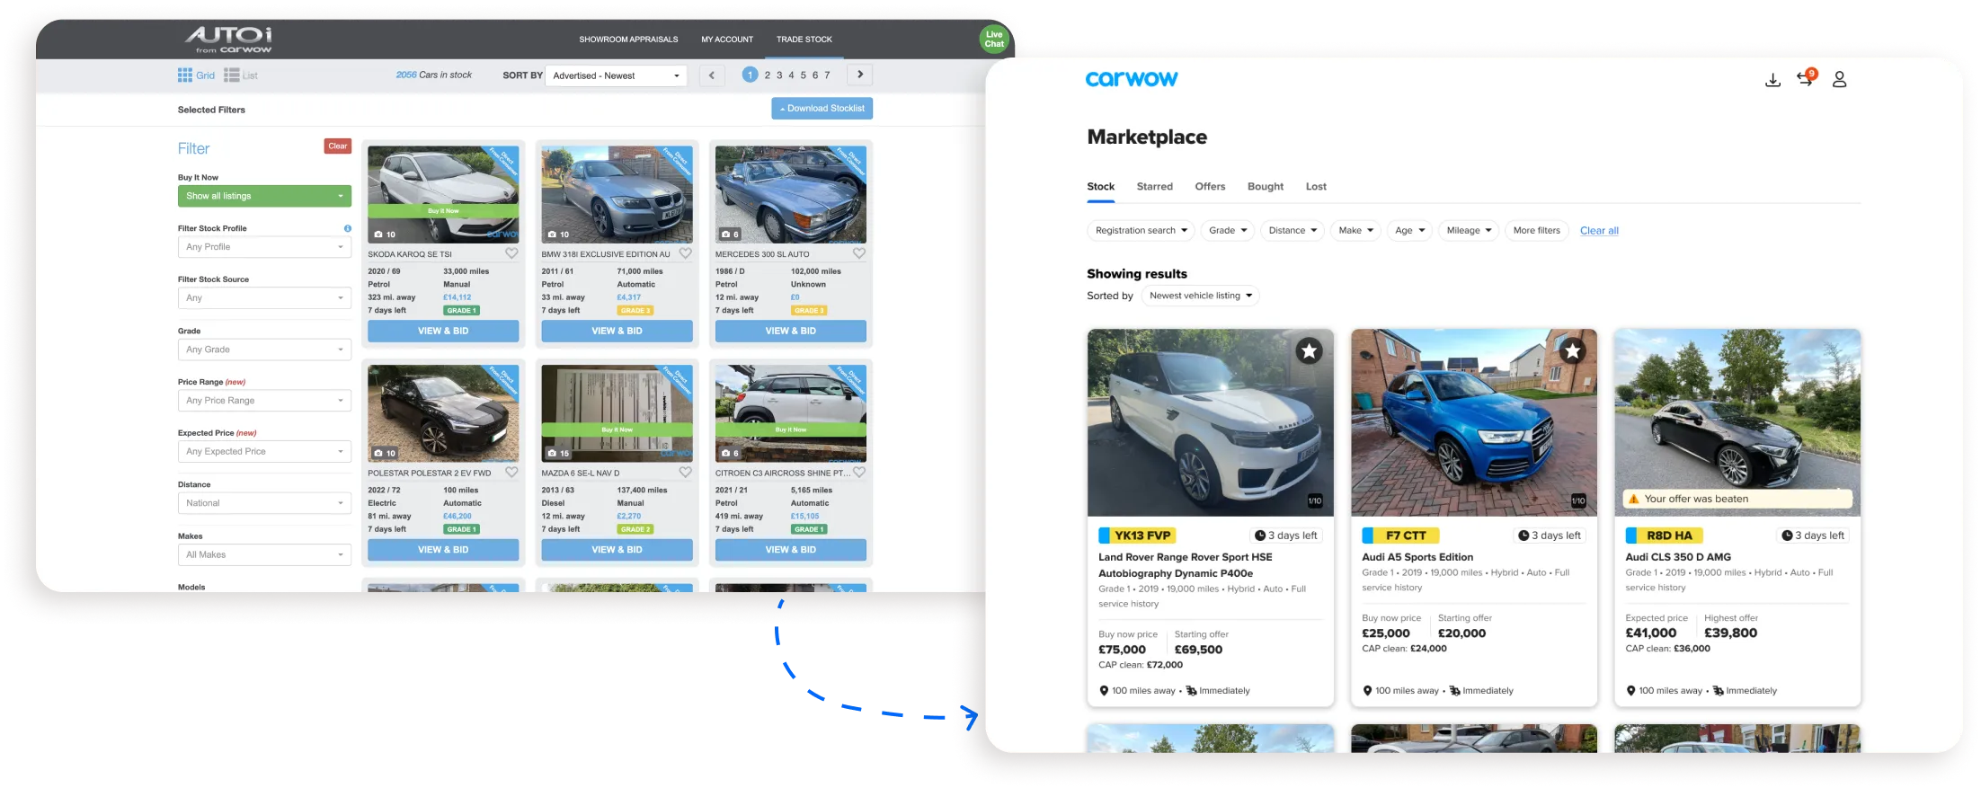Go to page 2 in AUTOi pagination
Screen dimensions: 1981x788
pos(768,75)
